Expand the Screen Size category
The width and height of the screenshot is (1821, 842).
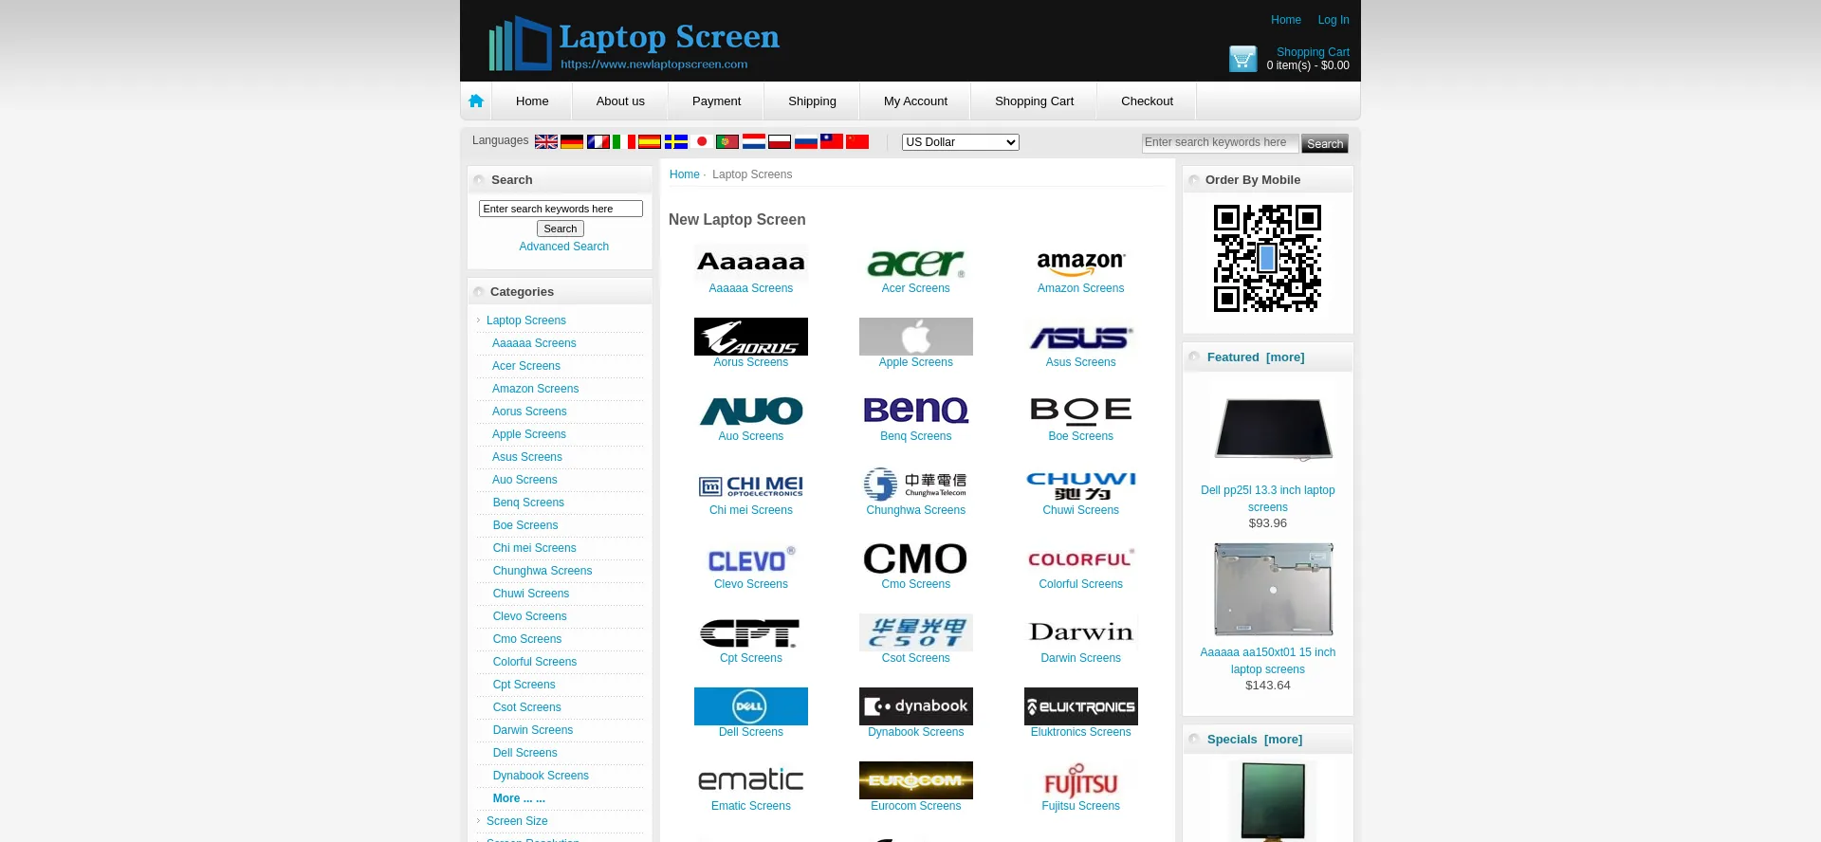(517, 821)
